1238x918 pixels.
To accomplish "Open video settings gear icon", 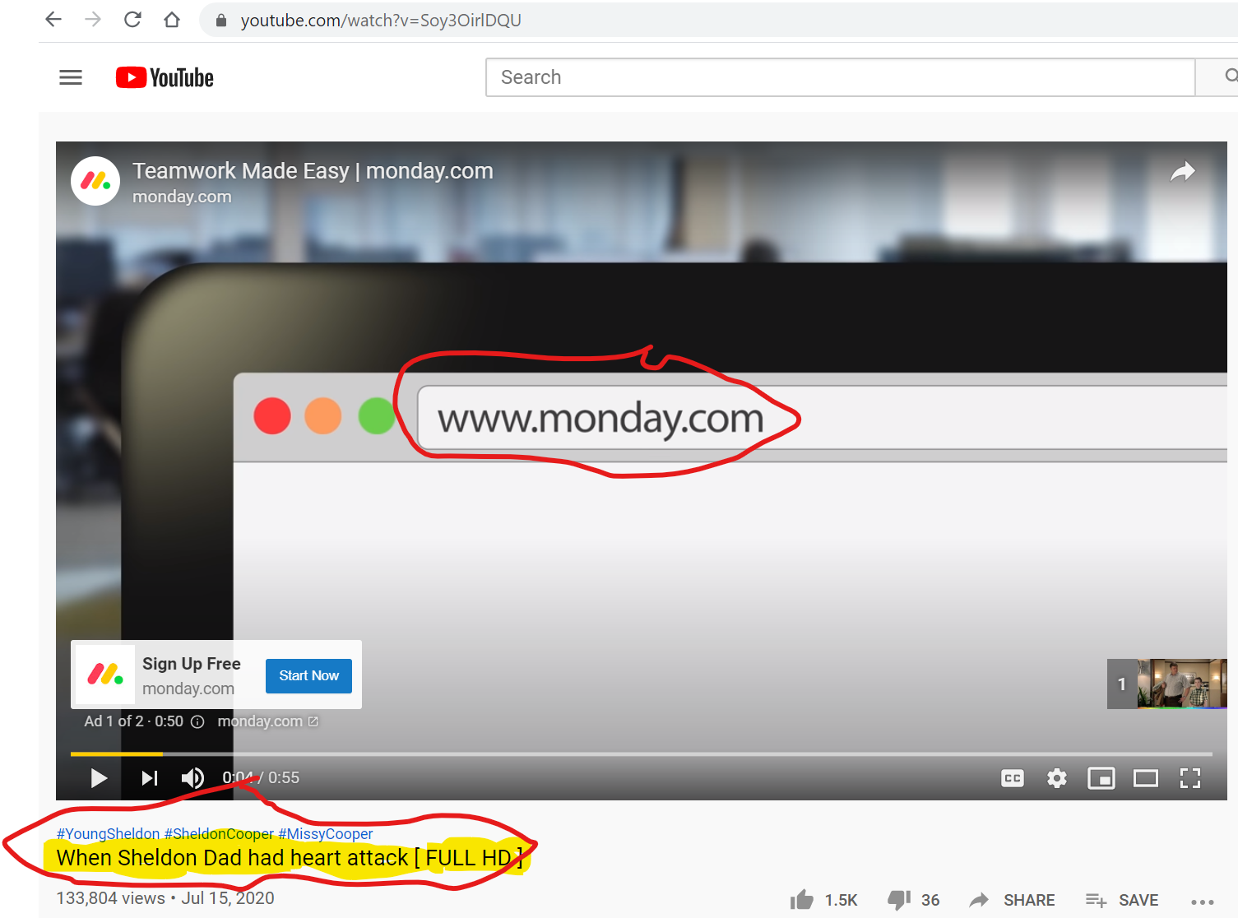I will pyautogui.click(x=1056, y=778).
